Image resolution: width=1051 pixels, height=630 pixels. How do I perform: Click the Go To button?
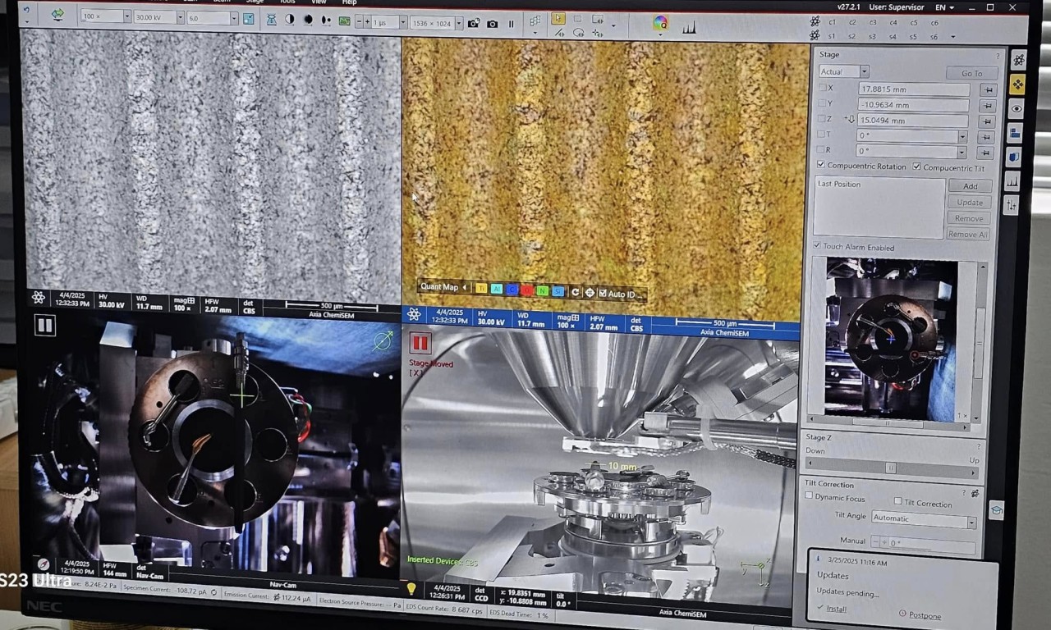click(971, 73)
